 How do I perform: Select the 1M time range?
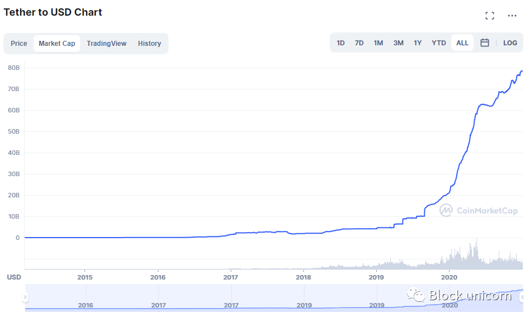coord(378,43)
